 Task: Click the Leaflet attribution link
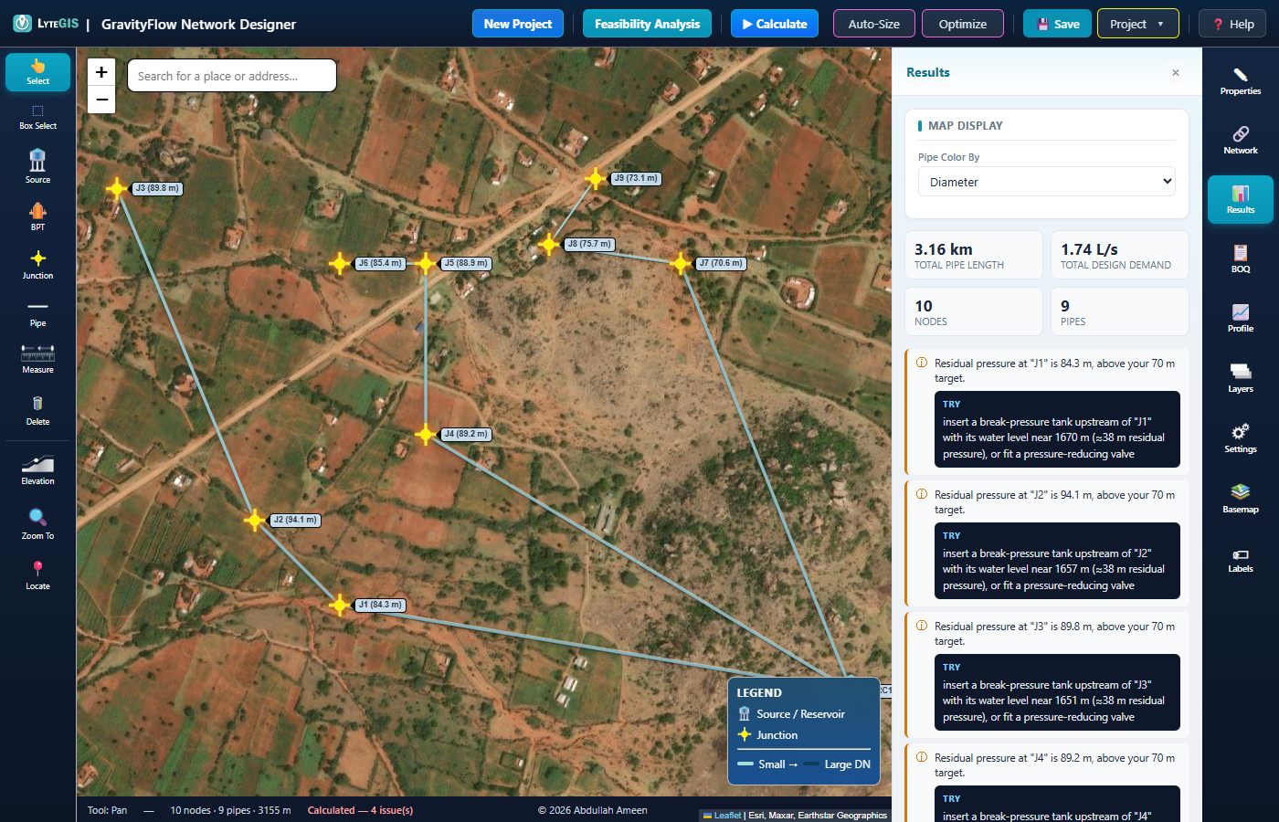point(722,816)
